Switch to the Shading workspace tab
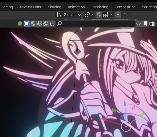The width and height of the screenshot is (157, 137). [x=55, y=7]
